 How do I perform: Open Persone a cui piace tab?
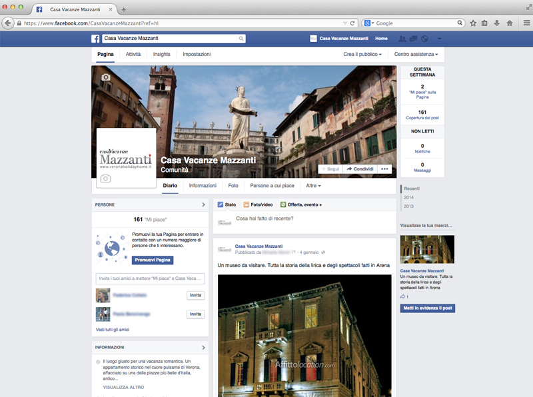click(x=272, y=186)
